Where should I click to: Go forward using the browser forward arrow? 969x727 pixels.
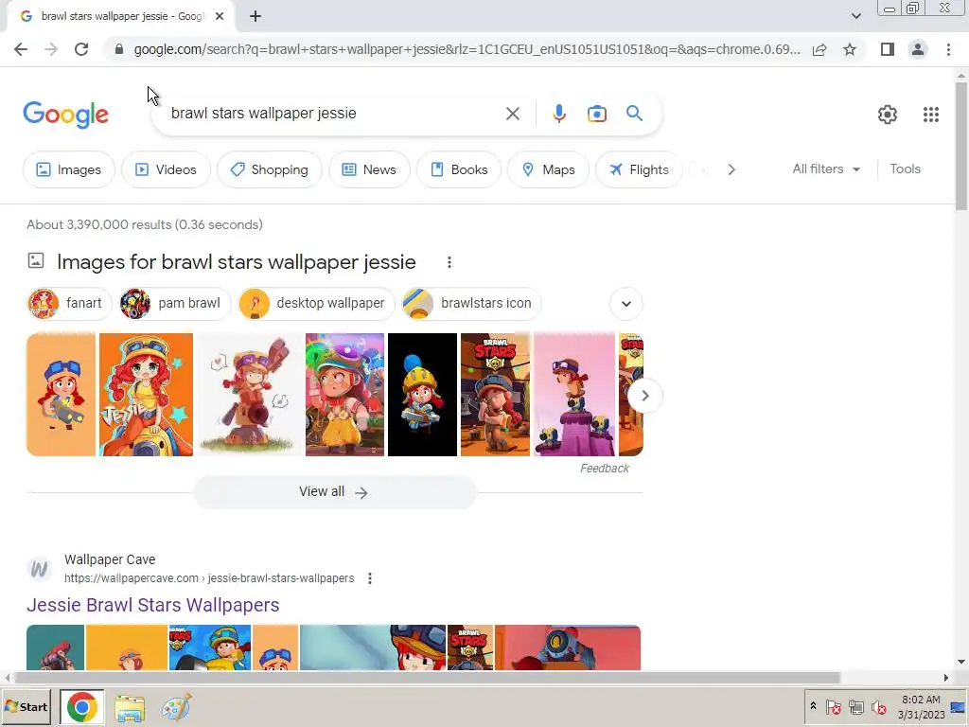click(x=51, y=49)
